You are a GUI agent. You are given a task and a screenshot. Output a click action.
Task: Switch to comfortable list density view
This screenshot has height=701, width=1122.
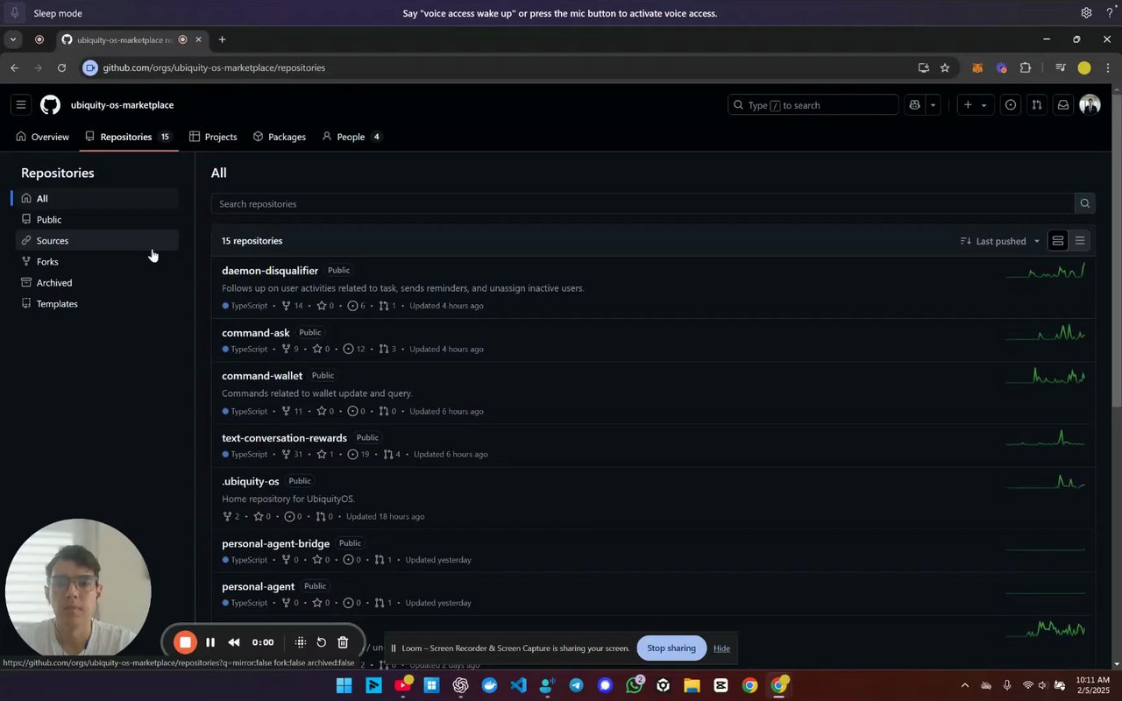click(1058, 241)
